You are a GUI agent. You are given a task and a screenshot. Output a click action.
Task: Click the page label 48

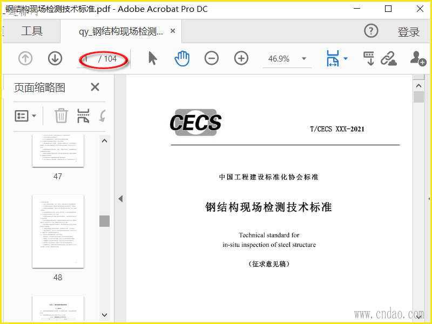point(58,278)
